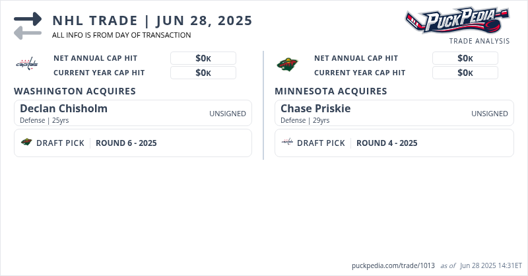Click Trade Analysis label under logo

479,41
